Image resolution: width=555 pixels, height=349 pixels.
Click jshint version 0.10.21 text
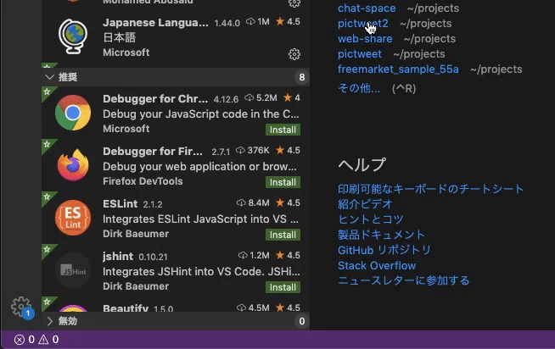click(x=153, y=257)
